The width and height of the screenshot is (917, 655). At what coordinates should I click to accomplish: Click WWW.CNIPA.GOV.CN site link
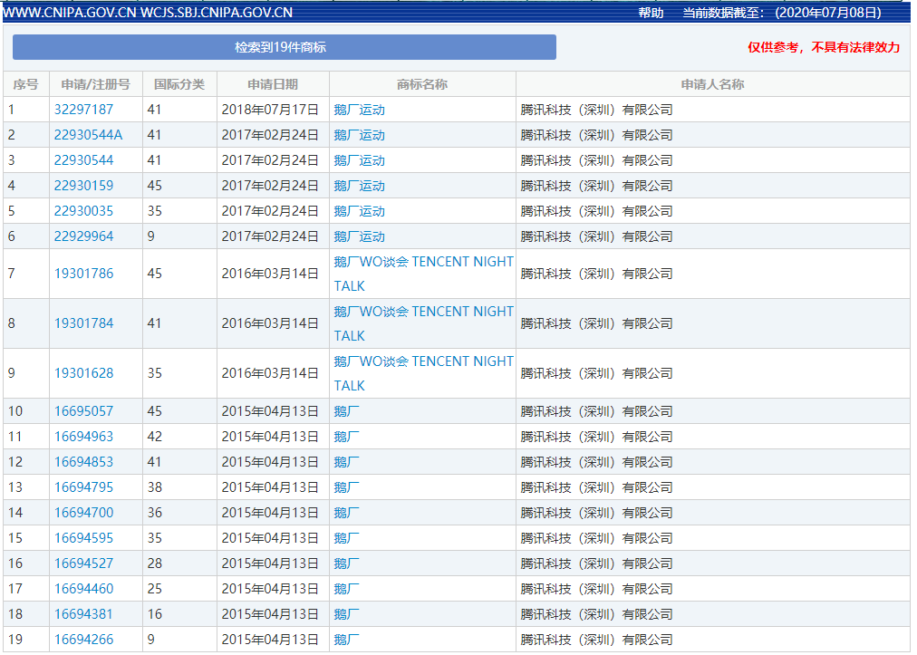70,13
